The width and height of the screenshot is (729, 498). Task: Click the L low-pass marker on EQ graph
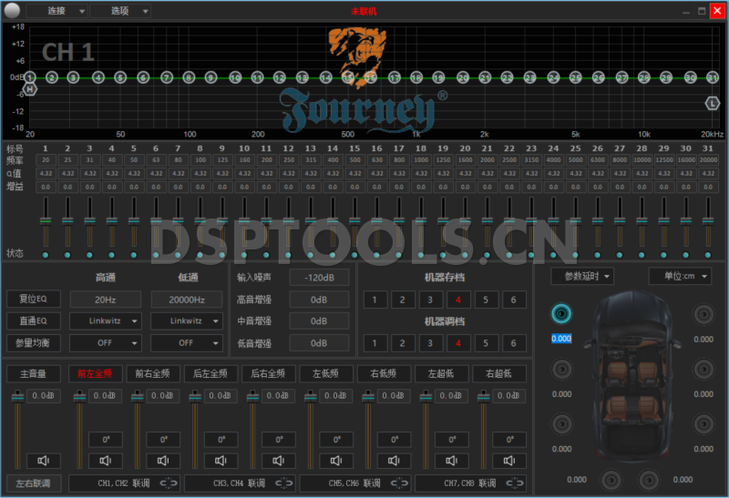[714, 104]
